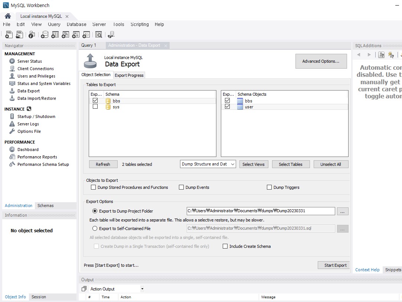Click the Advanced Options button
The width and height of the screenshot is (402, 302).
tap(321, 61)
